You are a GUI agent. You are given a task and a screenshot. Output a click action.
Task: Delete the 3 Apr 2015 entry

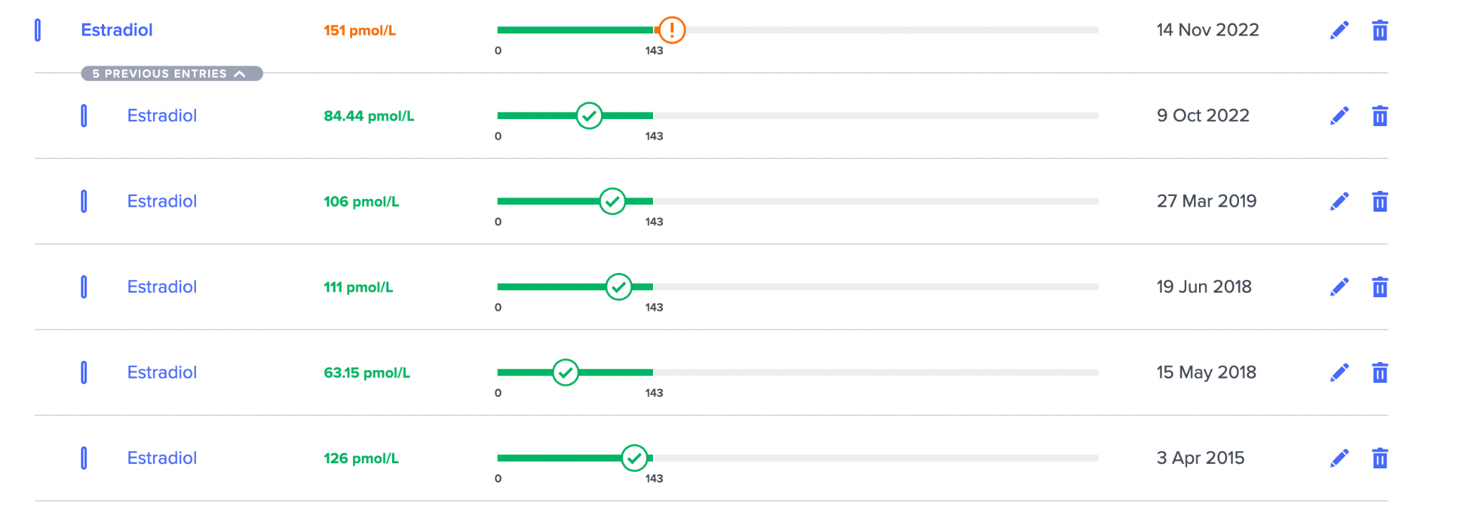click(x=1380, y=458)
